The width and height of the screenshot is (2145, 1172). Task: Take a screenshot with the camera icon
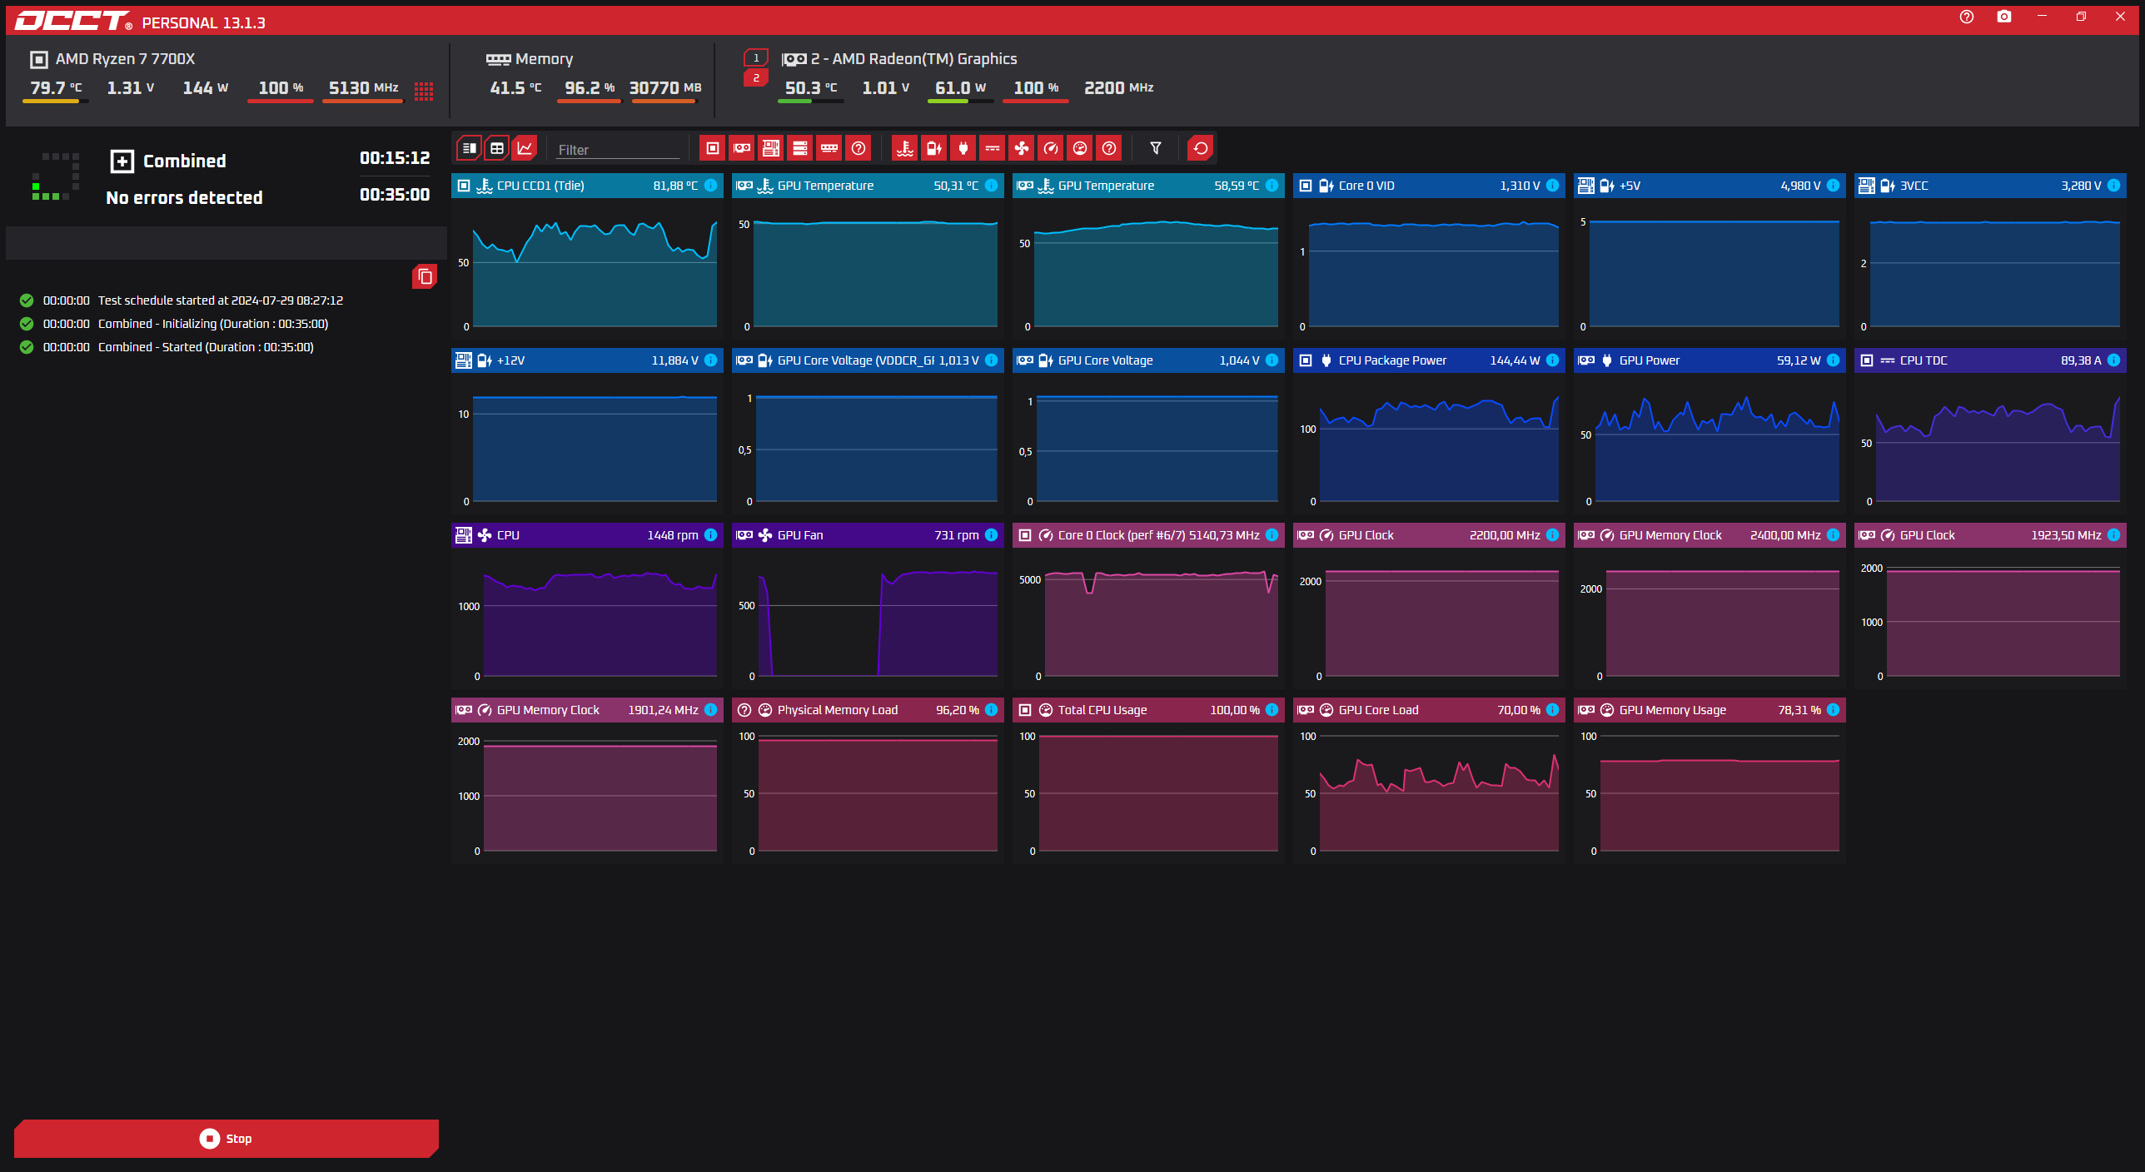pos(2004,17)
